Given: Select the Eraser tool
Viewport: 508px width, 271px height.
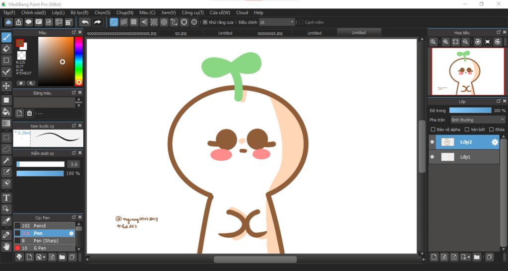Looking at the screenshot, I should pos(6,49).
